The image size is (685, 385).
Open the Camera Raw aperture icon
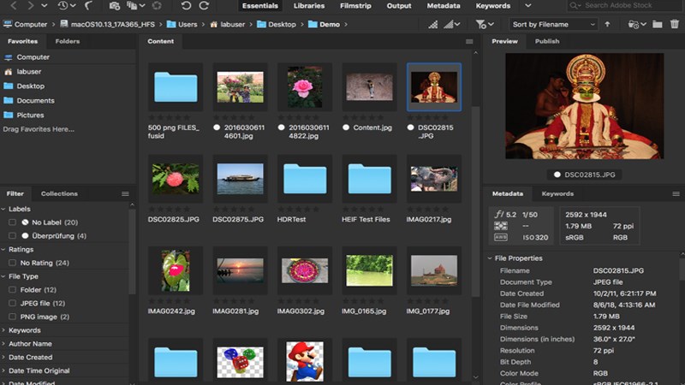click(157, 6)
